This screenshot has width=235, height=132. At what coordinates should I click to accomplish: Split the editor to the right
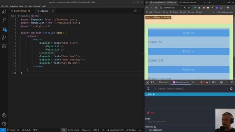[135, 11]
